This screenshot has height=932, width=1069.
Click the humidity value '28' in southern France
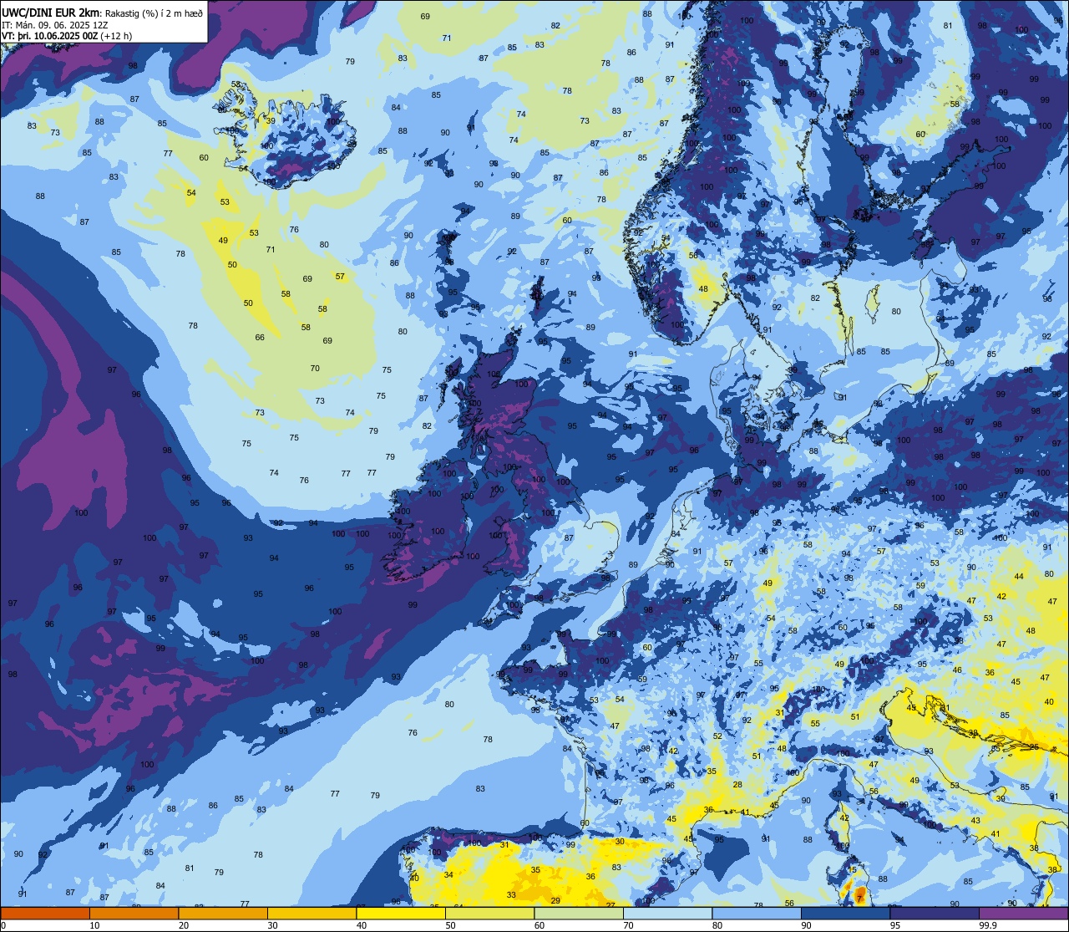pos(737,784)
